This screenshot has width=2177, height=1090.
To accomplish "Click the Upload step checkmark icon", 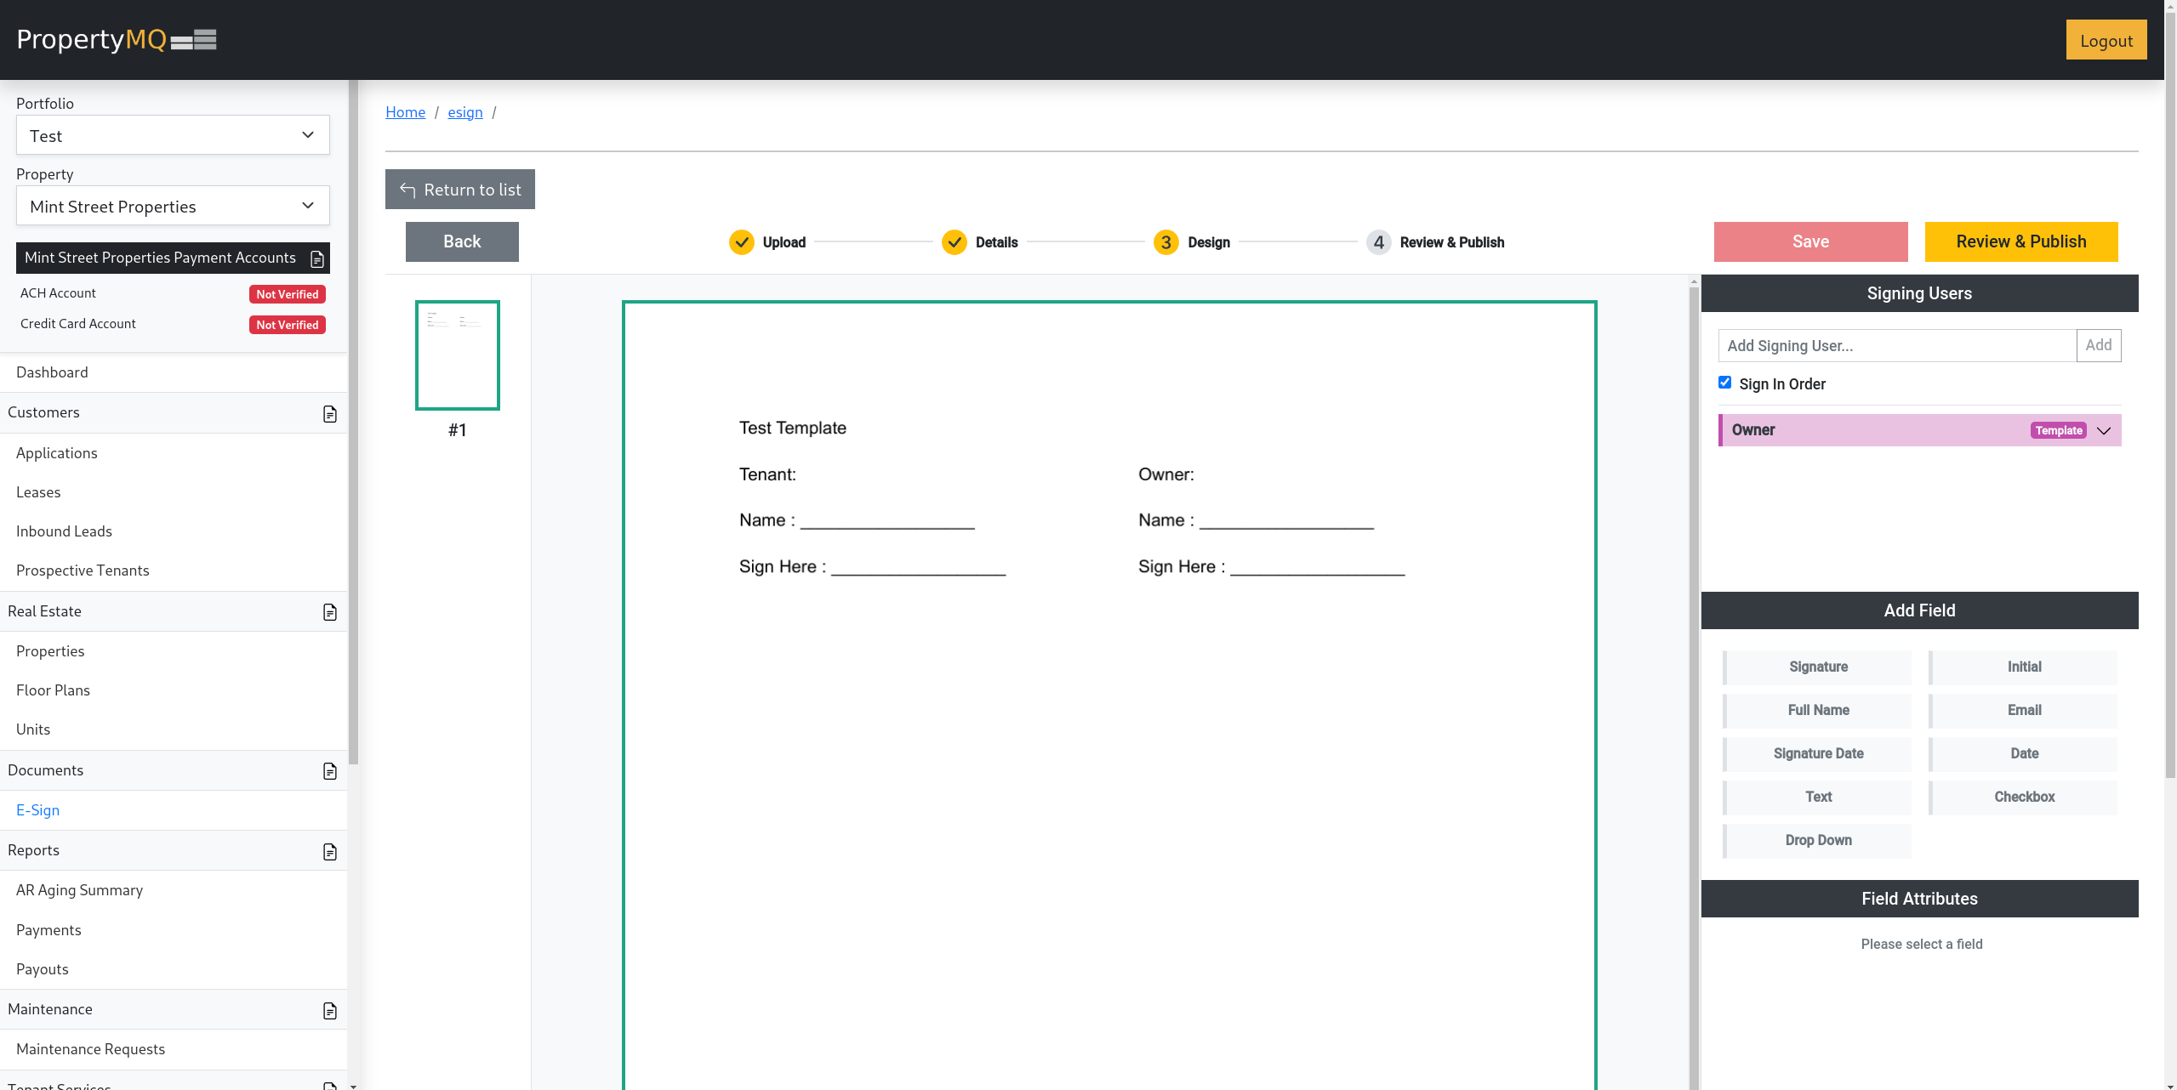I will click(x=742, y=242).
